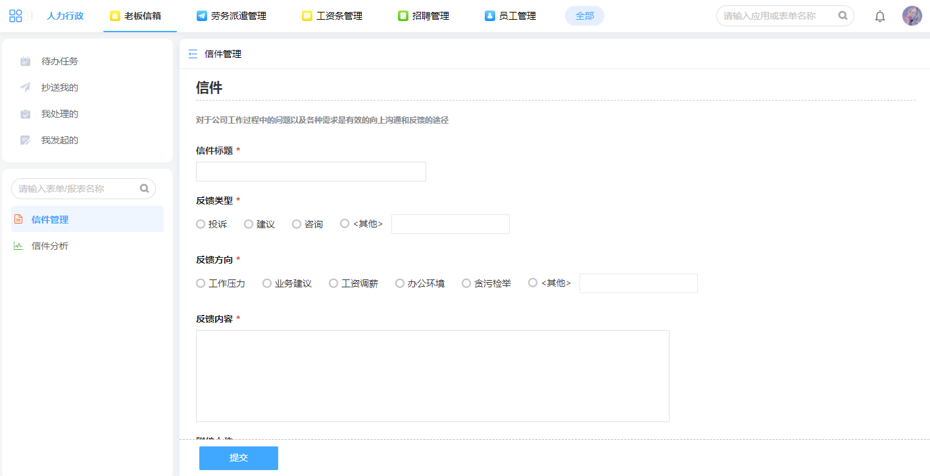Click the 反馈内容 text area
Image resolution: width=930 pixels, height=476 pixels.
(x=432, y=375)
